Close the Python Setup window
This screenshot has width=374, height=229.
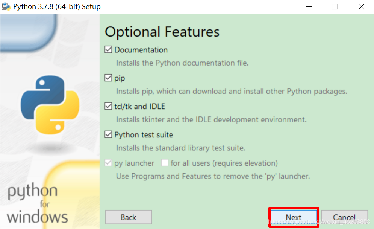361,6
